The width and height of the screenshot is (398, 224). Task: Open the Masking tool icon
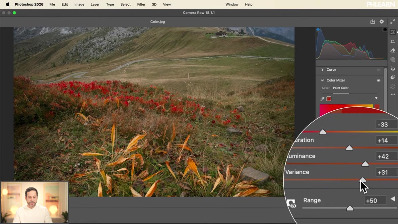pos(393,60)
